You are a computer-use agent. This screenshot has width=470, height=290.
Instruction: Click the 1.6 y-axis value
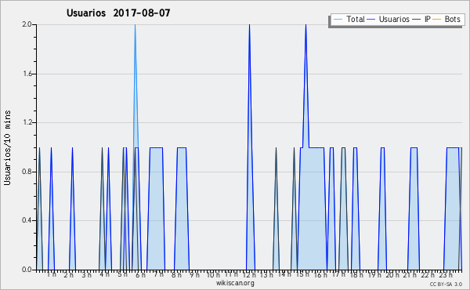(x=27, y=74)
